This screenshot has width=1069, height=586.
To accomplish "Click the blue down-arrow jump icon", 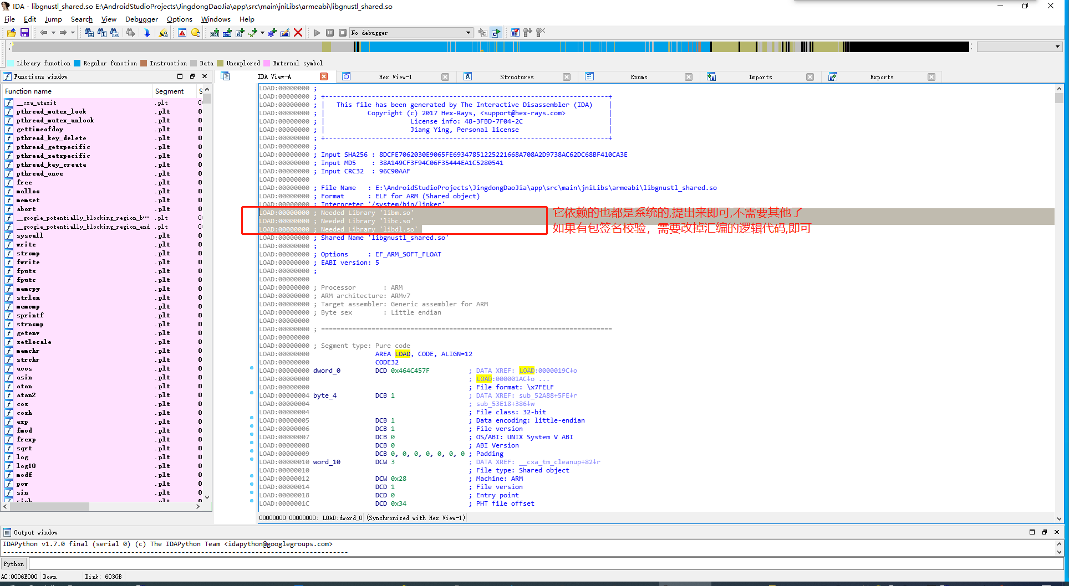I will coord(147,33).
